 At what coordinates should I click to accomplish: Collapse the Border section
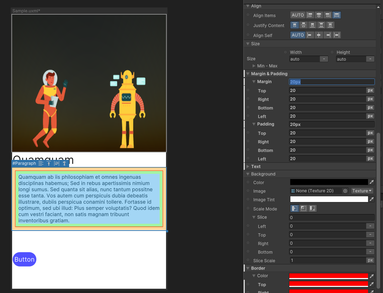coord(248,268)
